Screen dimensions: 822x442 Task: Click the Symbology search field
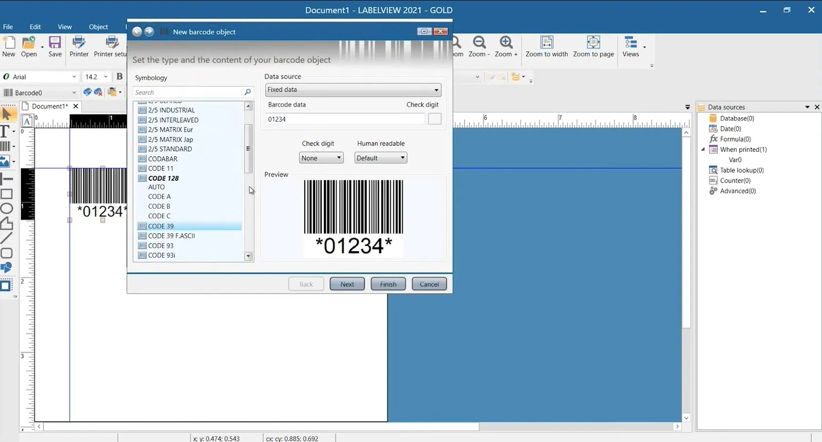click(x=193, y=92)
